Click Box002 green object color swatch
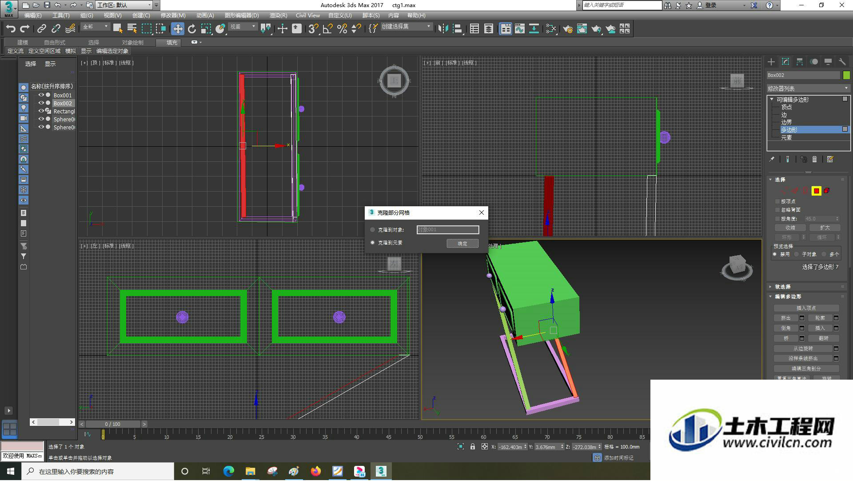Viewport: 853px width, 481px height. 846,75
